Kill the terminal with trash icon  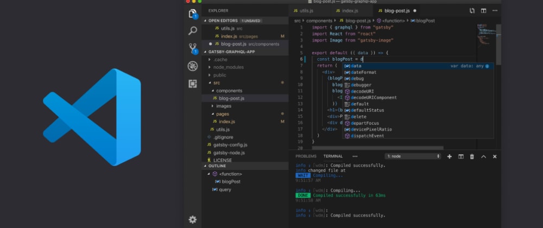472,156
